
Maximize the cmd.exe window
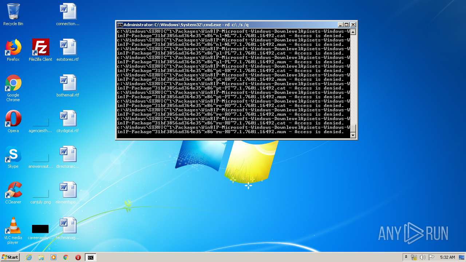[x=347, y=25]
